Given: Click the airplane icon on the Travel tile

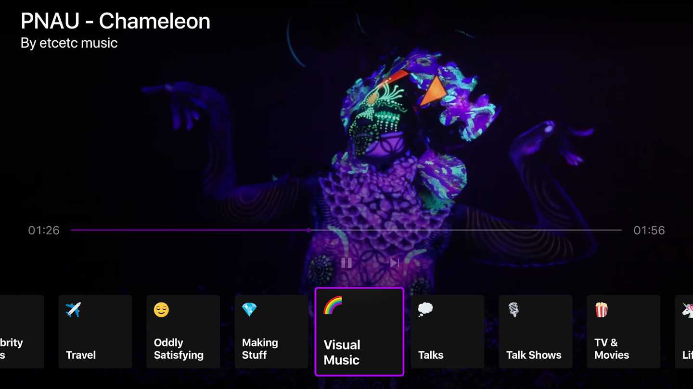Looking at the screenshot, I should [73, 310].
